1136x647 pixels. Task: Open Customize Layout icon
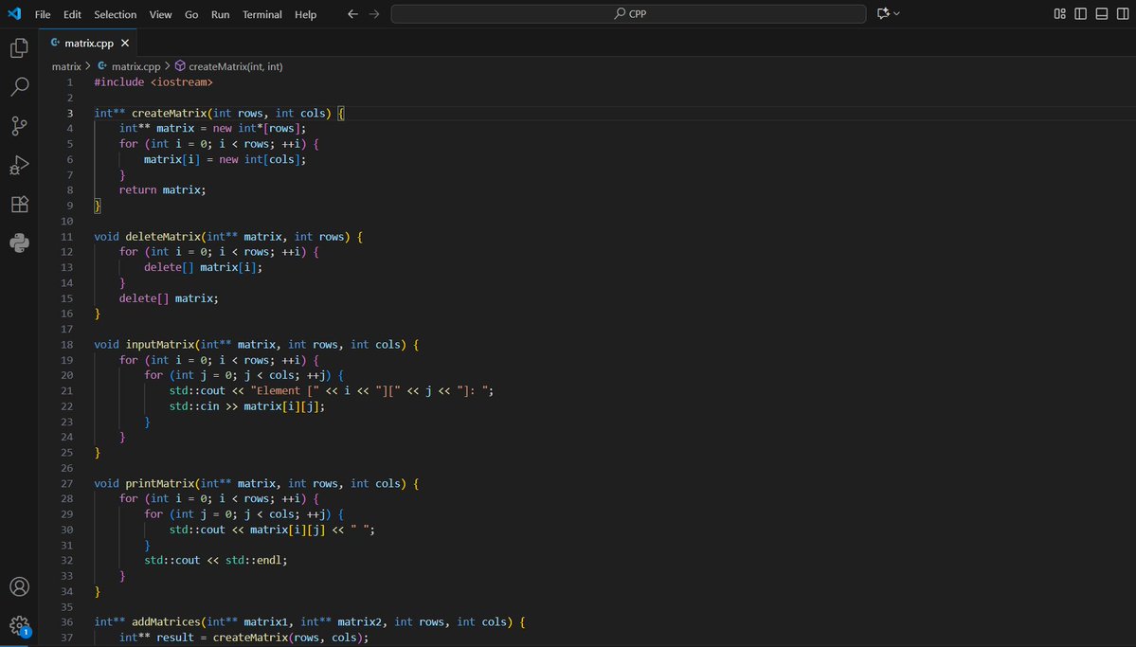tap(1060, 14)
